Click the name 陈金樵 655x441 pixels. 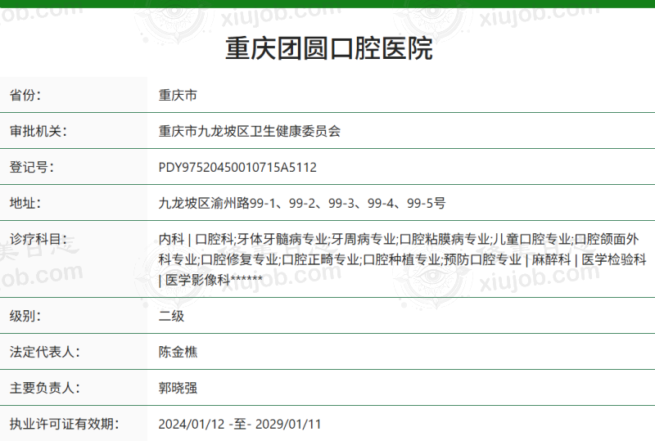click(x=178, y=352)
